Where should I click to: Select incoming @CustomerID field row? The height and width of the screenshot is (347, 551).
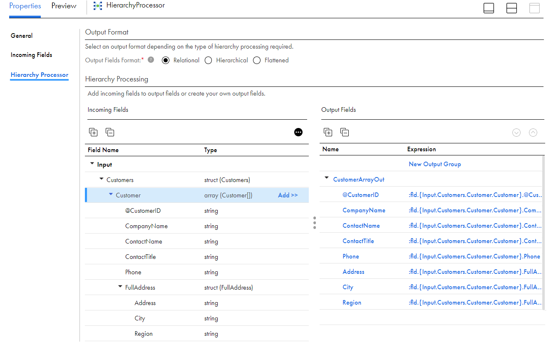point(197,211)
